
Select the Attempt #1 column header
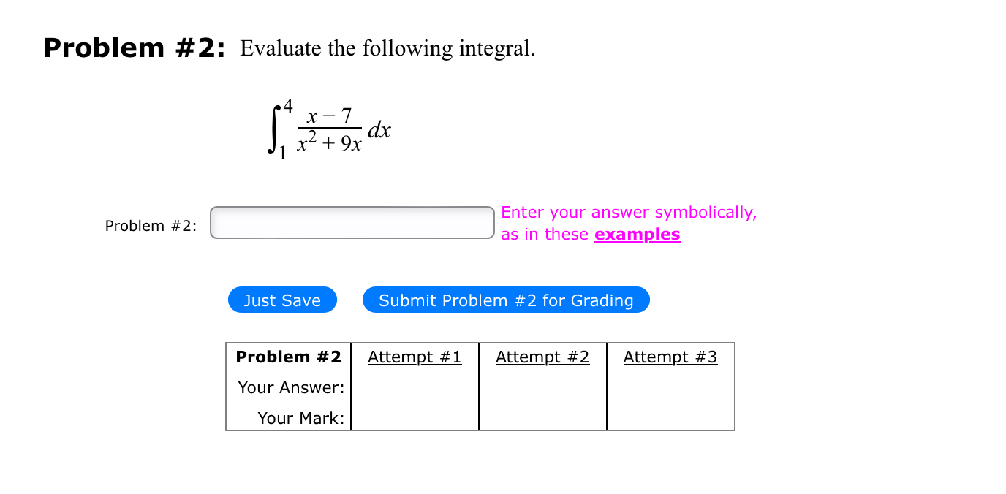tap(415, 357)
